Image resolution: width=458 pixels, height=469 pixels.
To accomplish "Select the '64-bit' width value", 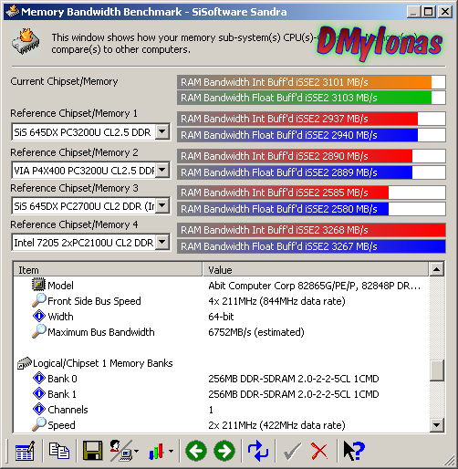I will tap(221, 317).
